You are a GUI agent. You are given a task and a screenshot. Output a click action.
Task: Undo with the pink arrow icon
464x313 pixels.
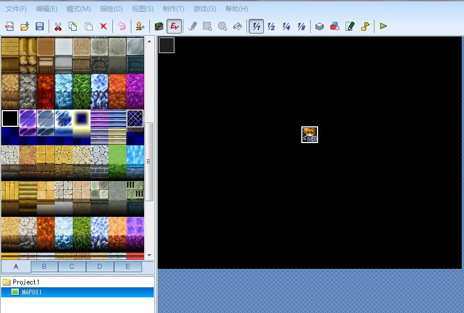(122, 26)
